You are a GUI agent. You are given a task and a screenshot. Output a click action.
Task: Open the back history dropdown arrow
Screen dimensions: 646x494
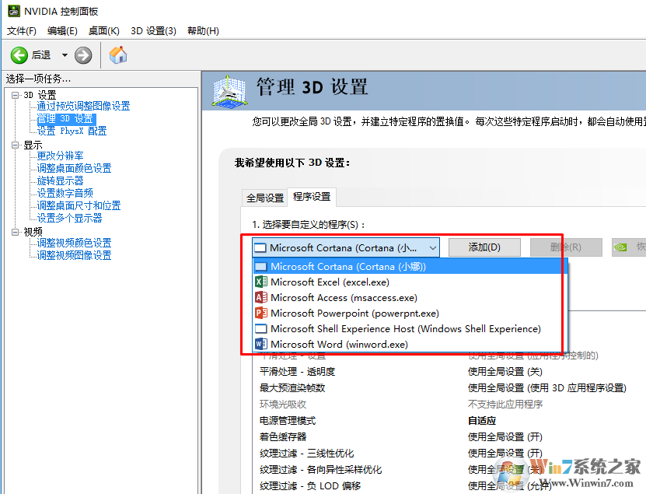click(65, 54)
